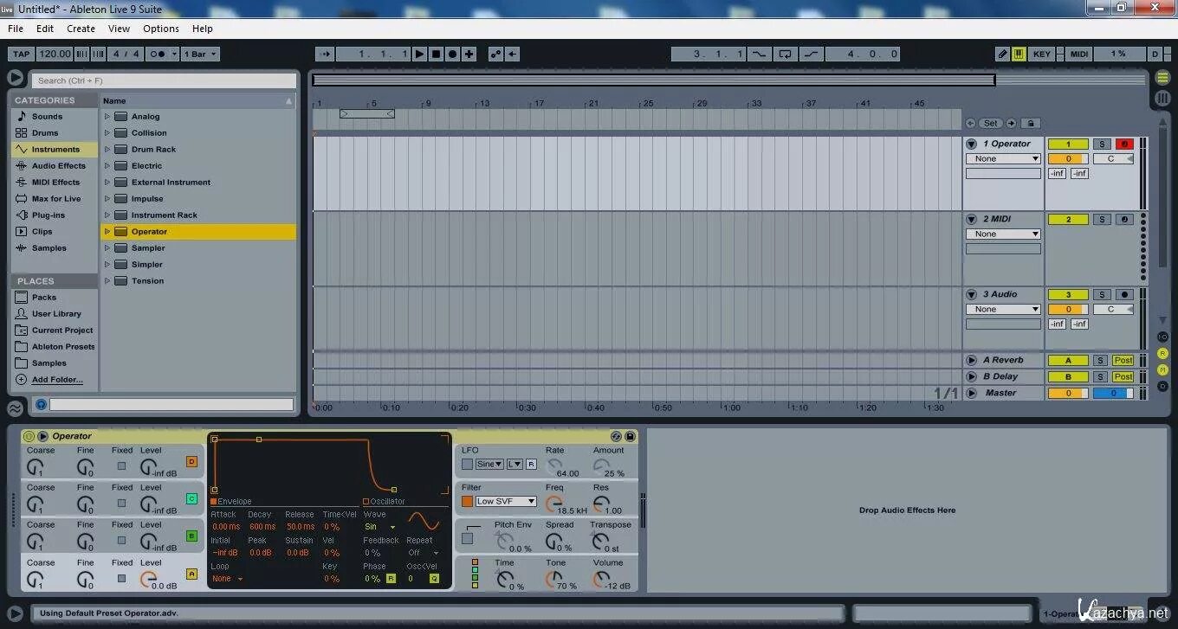Lock envelopes with the lock icon
Screen dimensions: 1178x629
[x=1030, y=123]
